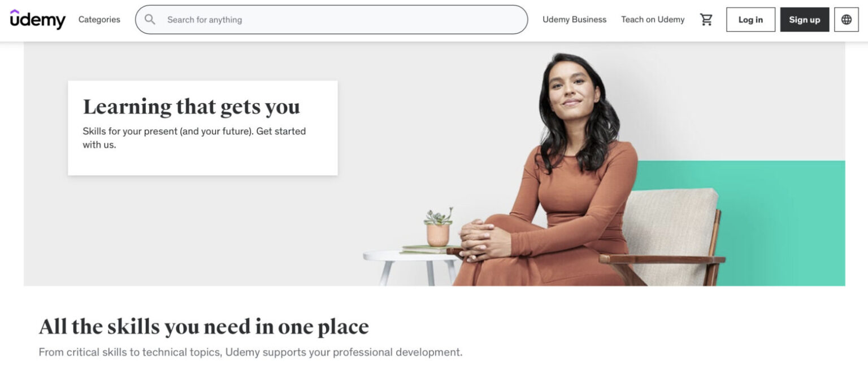Open the Categories menu
Viewport: 868px width, 379px height.
[x=99, y=20]
